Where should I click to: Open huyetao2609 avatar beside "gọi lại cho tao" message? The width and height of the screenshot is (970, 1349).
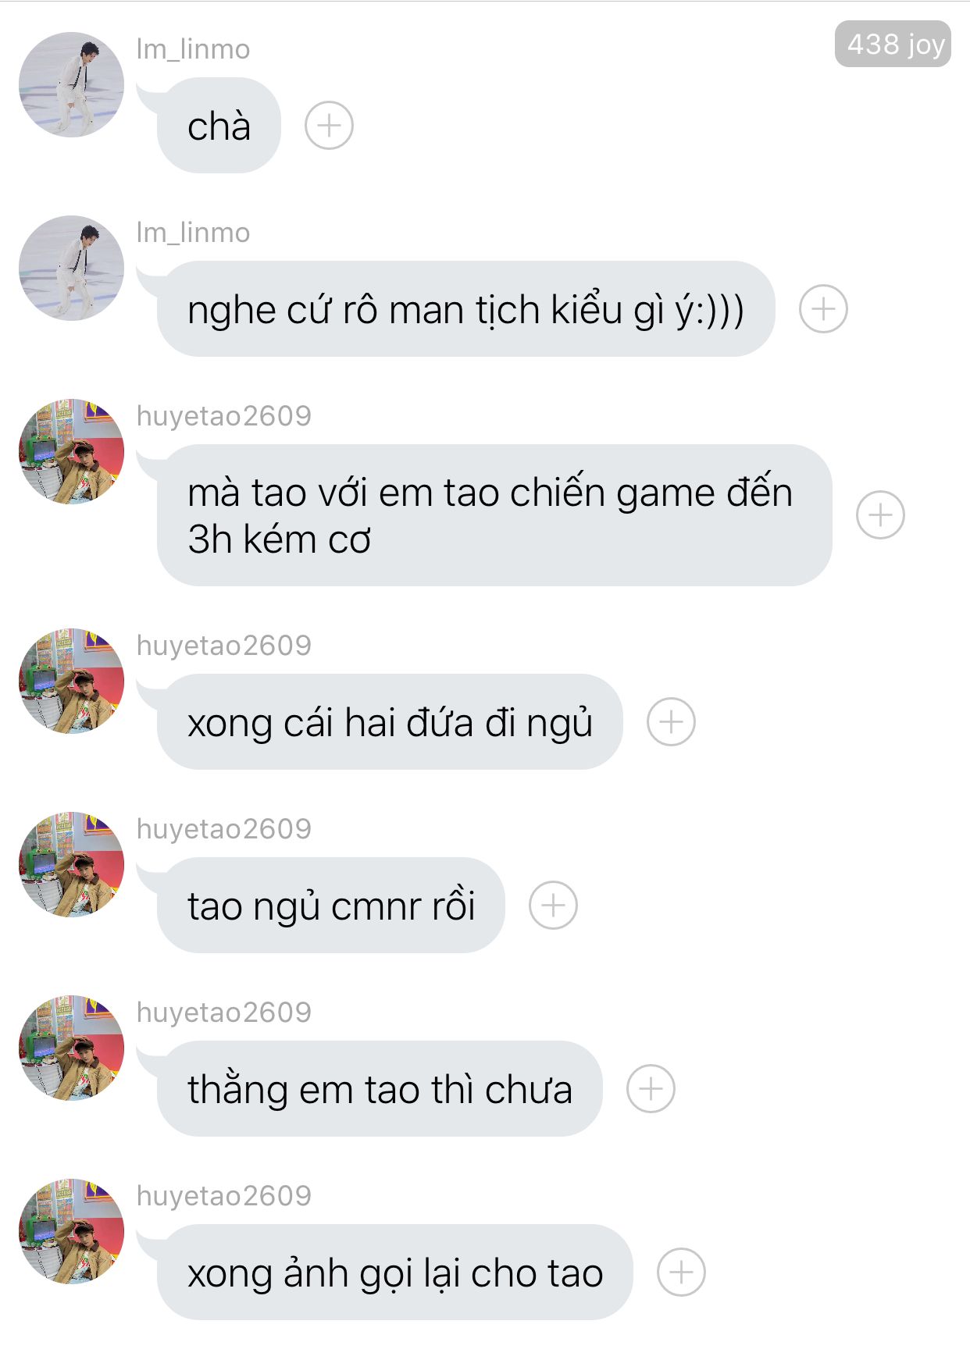(x=71, y=1231)
